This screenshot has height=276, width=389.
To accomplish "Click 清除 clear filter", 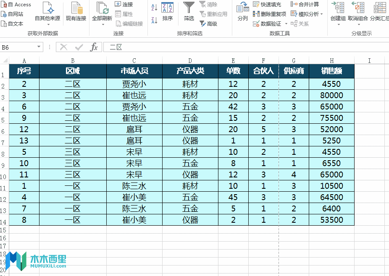I will coord(208,5).
